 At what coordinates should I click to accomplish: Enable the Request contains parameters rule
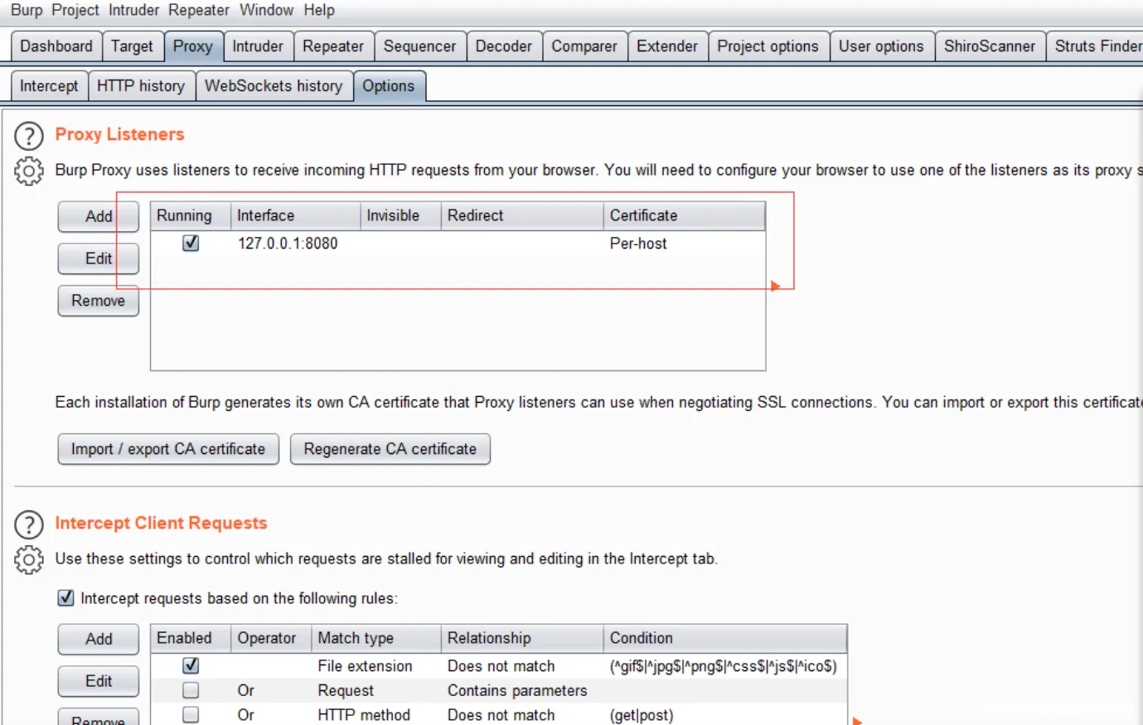pos(191,690)
